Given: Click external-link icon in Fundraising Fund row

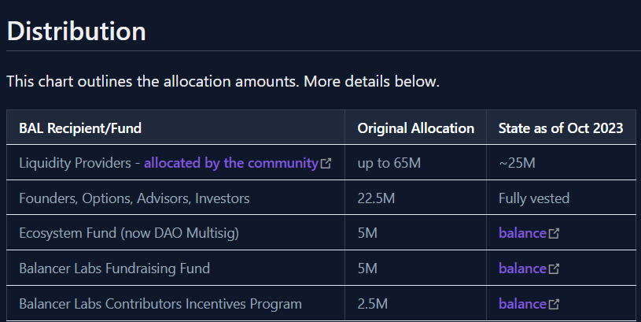Looking at the screenshot, I should point(554,269).
